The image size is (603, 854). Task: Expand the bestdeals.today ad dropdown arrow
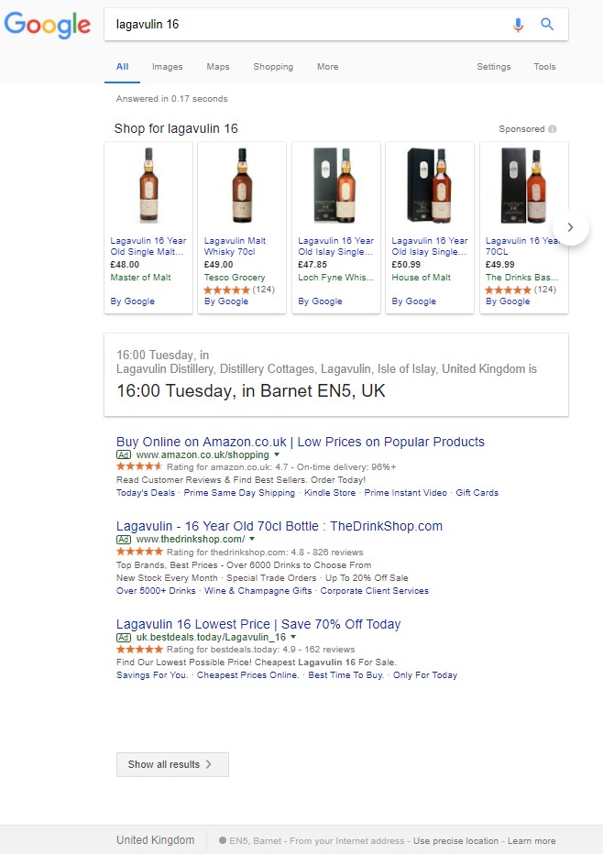[x=293, y=637]
